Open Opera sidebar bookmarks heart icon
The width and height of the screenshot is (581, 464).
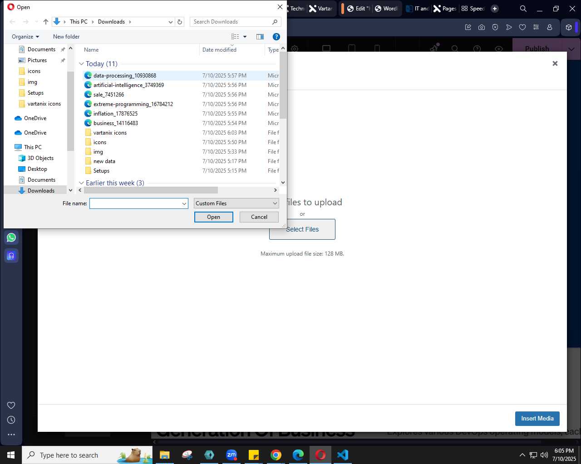pyautogui.click(x=11, y=405)
